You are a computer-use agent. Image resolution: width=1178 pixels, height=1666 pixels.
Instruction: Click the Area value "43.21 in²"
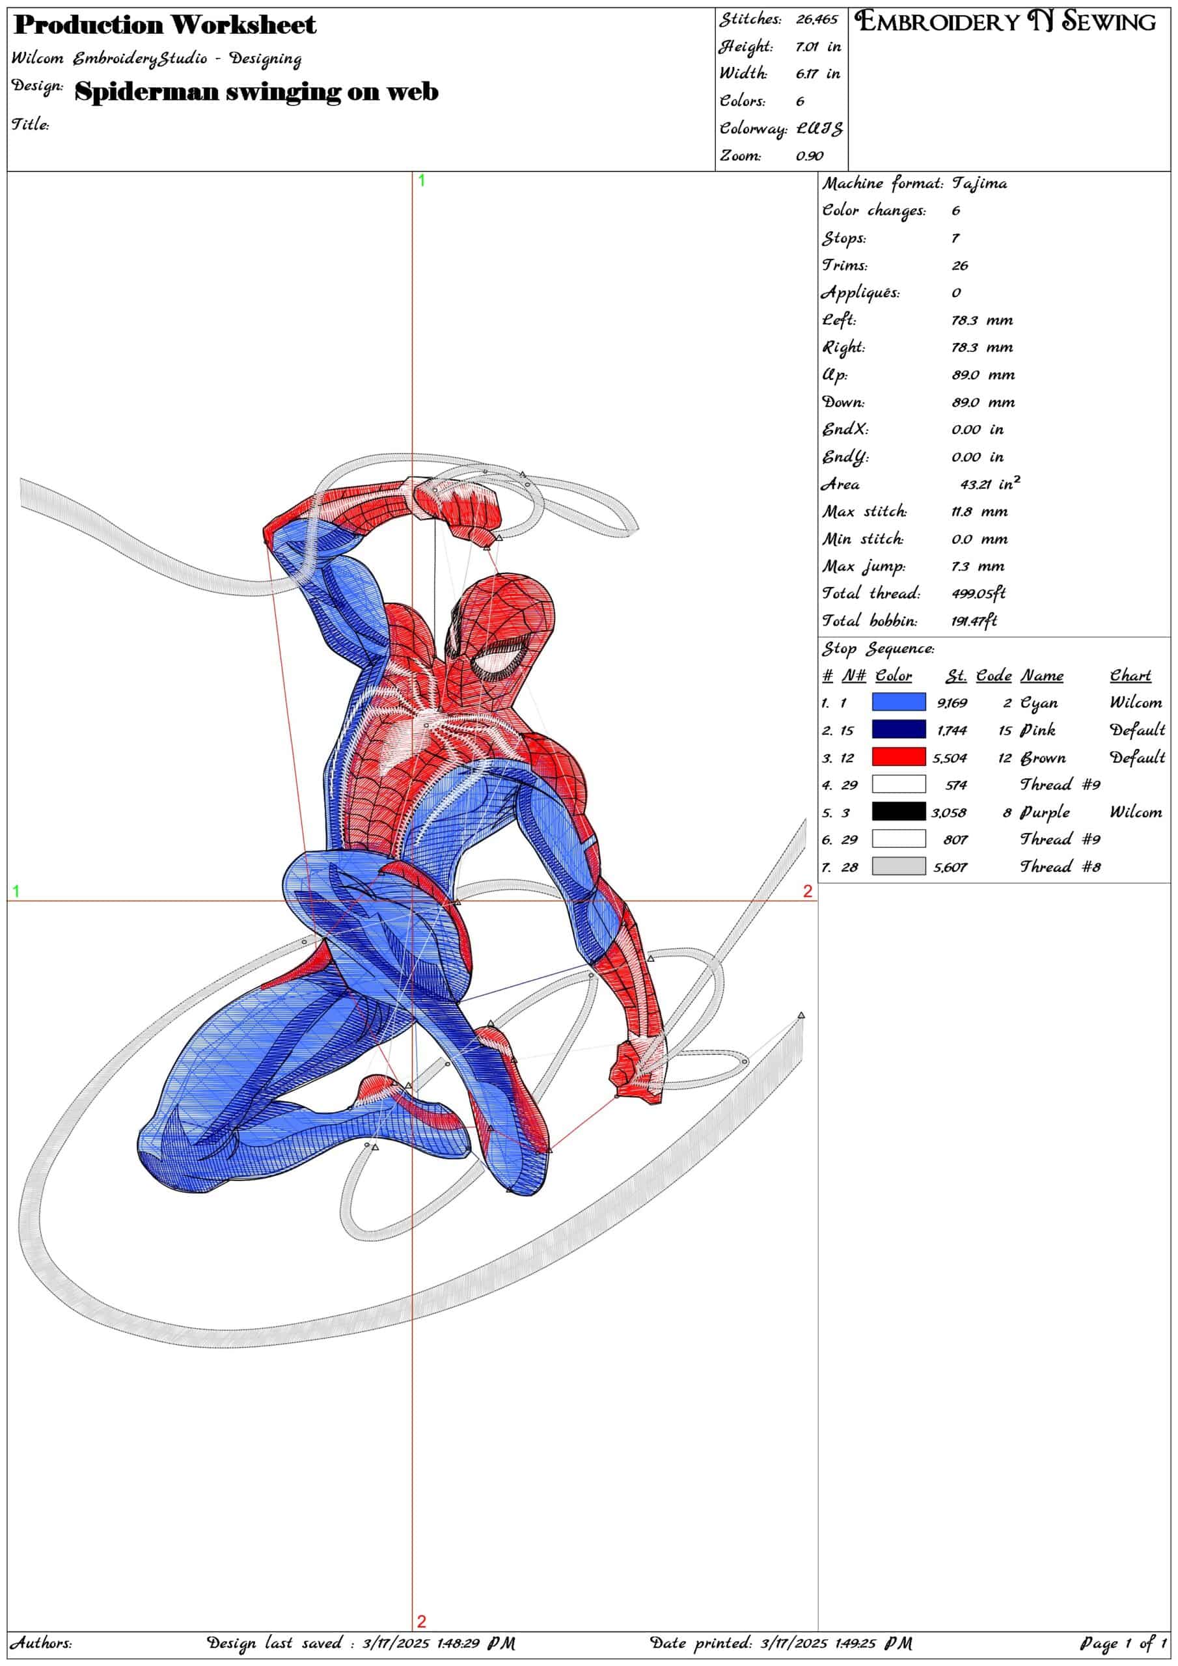[x=990, y=484]
